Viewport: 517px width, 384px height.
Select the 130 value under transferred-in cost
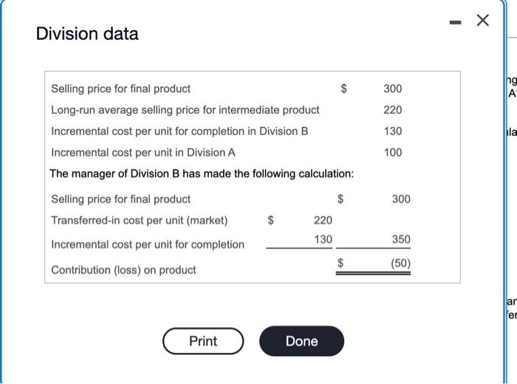tap(323, 239)
